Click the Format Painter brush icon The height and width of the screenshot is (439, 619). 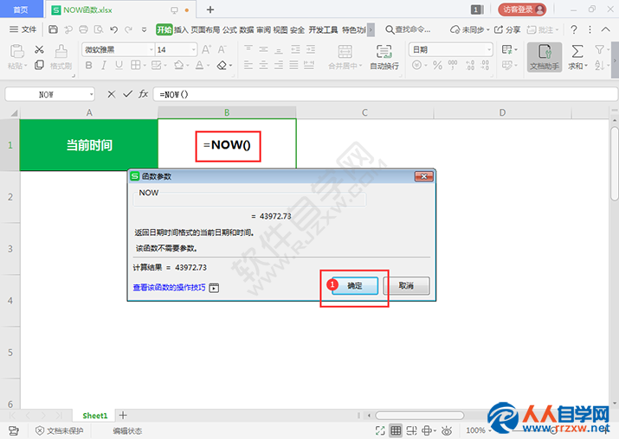pyautogui.click(x=61, y=51)
